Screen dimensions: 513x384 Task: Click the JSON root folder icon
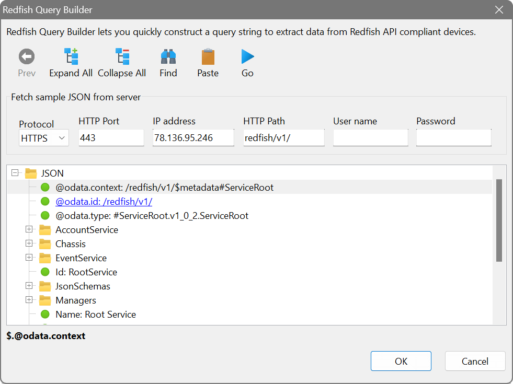[31, 173]
